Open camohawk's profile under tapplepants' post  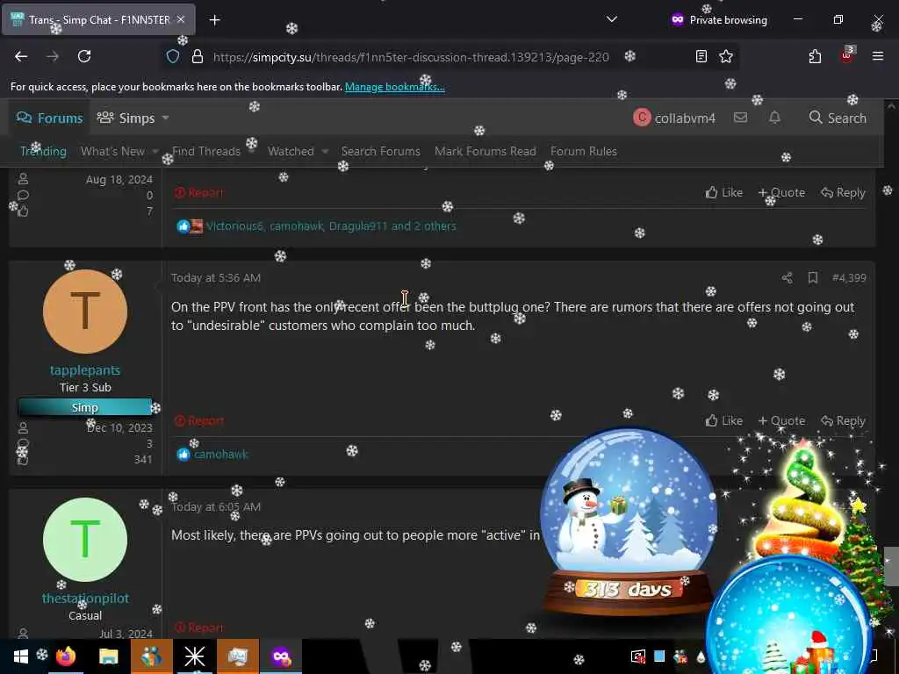click(x=220, y=454)
